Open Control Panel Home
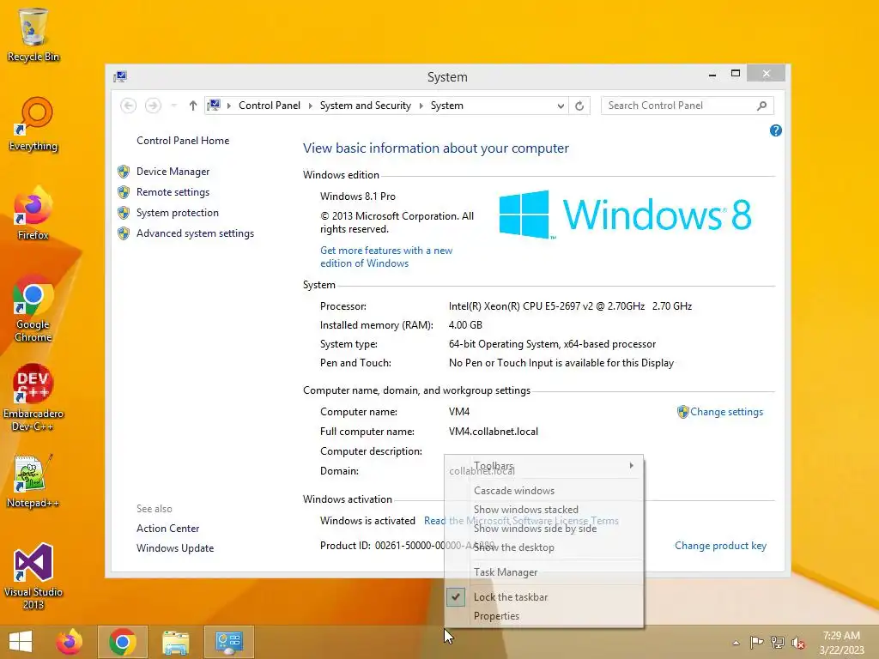Viewport: 879px width, 659px height. [183, 141]
